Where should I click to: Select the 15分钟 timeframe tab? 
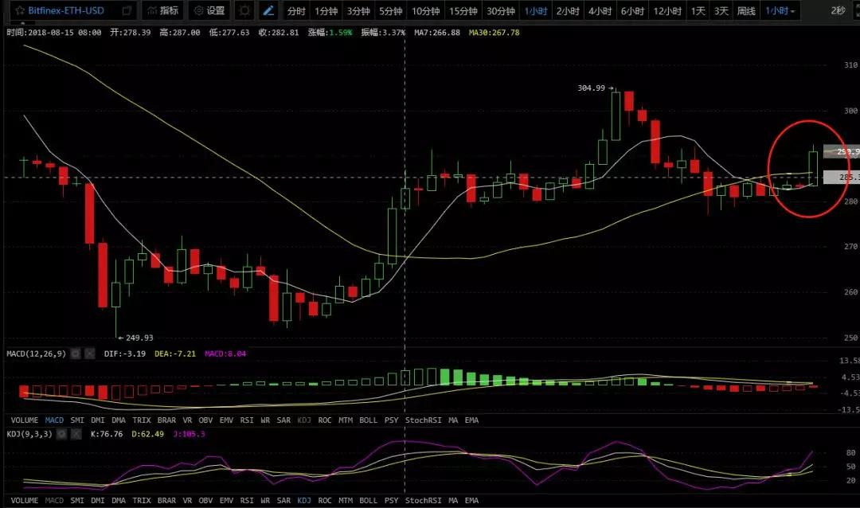(x=463, y=11)
